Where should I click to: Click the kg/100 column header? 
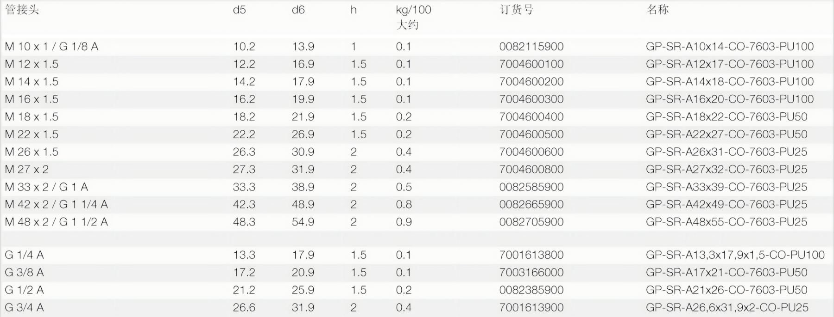click(x=413, y=10)
